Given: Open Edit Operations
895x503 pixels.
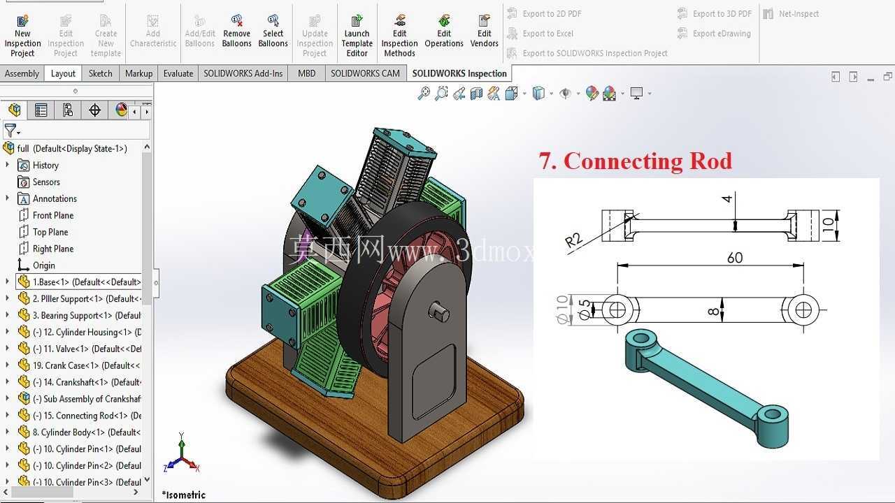Looking at the screenshot, I should tap(444, 31).
